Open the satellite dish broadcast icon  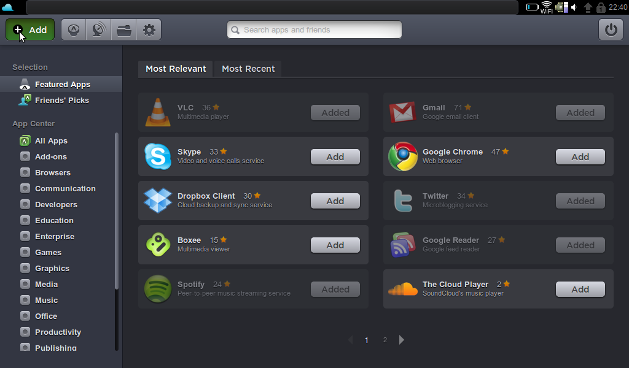coord(99,29)
